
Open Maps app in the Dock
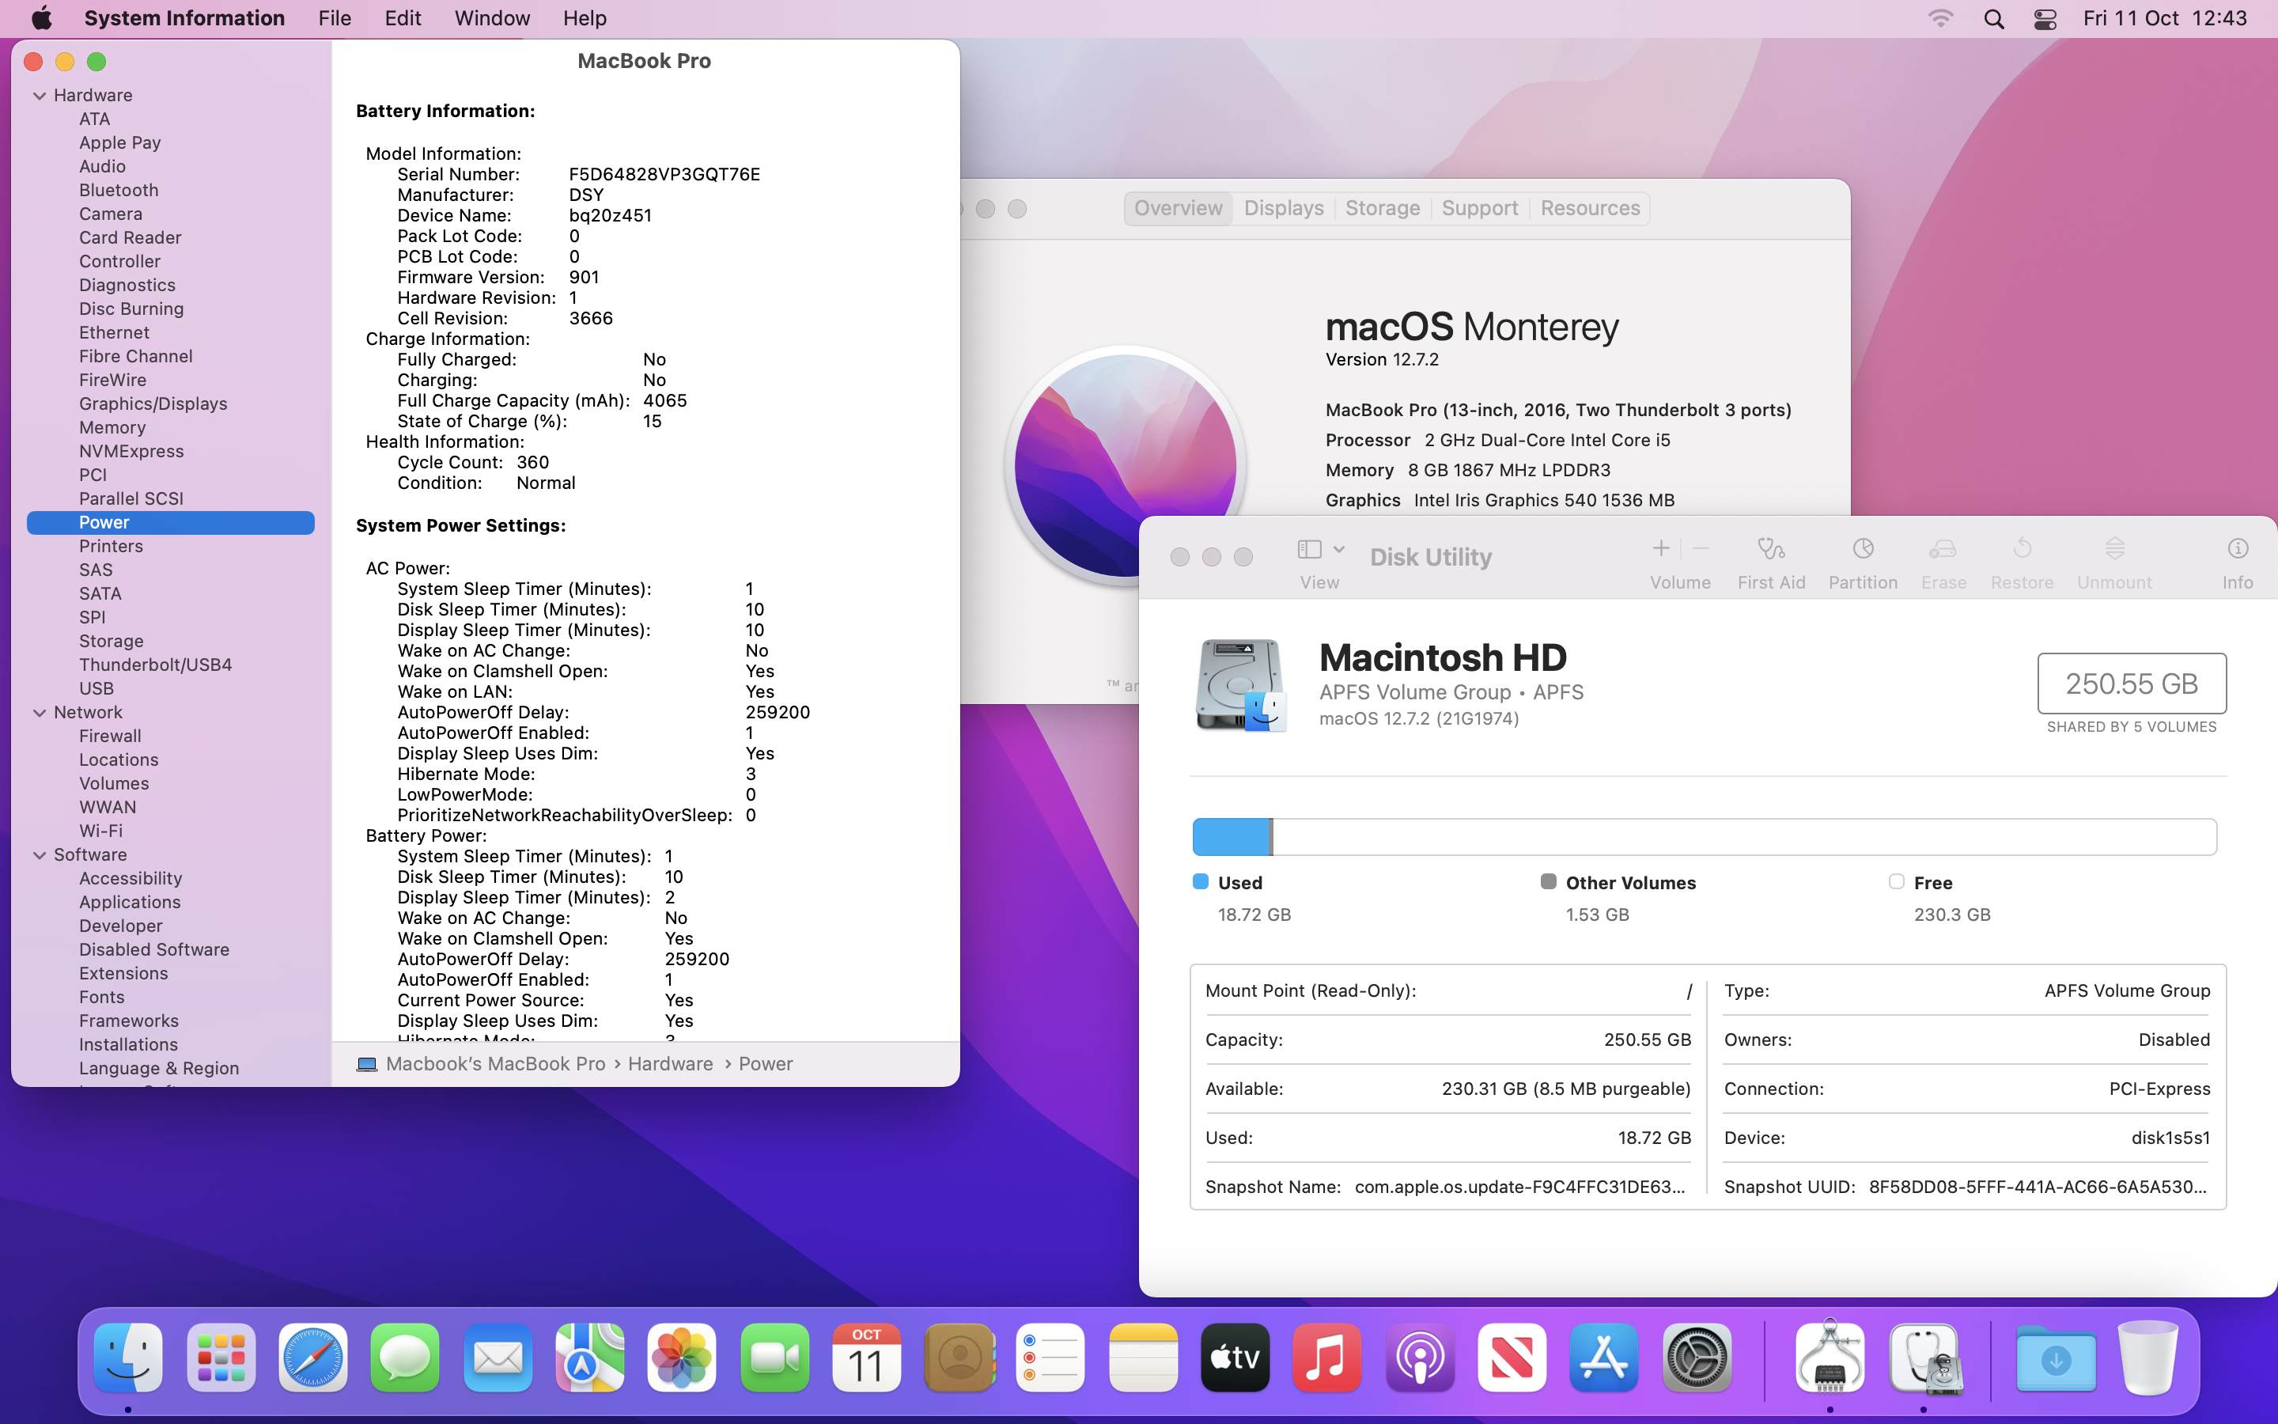[x=589, y=1357]
